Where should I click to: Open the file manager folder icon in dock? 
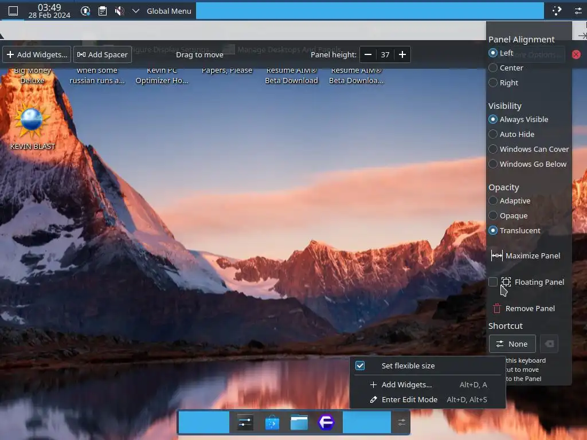[299, 422]
